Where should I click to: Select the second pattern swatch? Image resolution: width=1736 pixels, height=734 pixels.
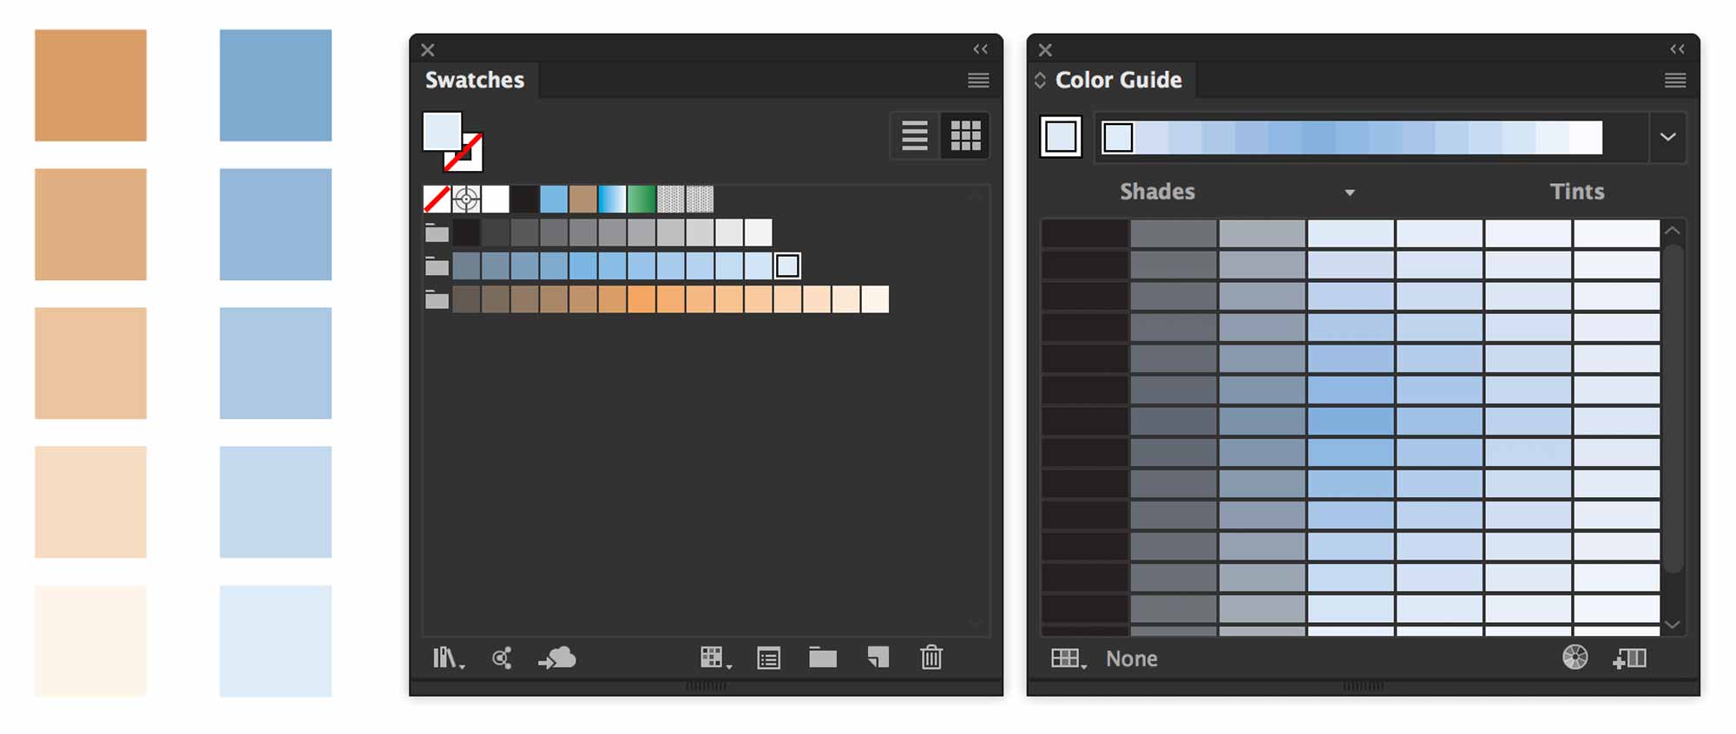click(x=700, y=200)
